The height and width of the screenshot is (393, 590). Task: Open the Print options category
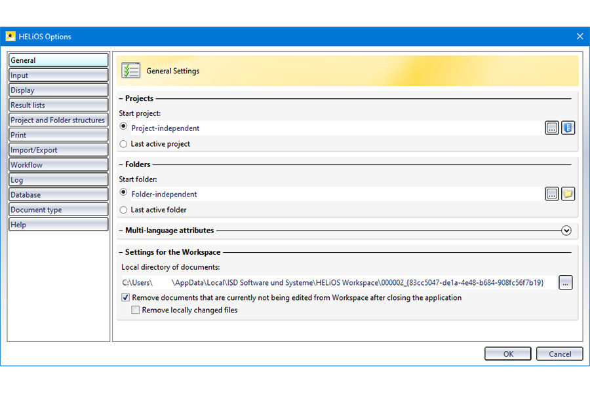(58, 135)
